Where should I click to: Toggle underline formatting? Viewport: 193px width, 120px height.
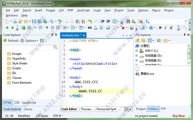pyautogui.click(x=171, y=28)
